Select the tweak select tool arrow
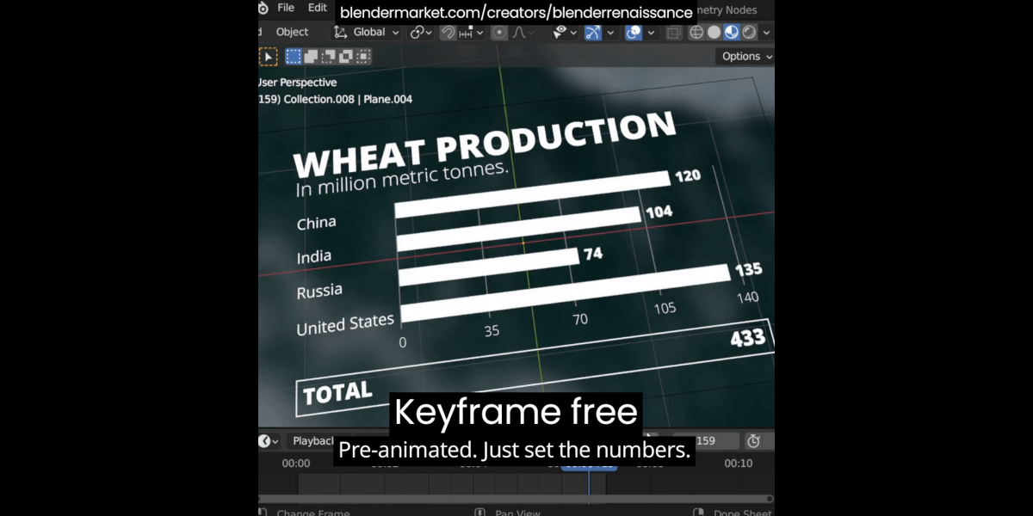This screenshot has height=516, width=1033. click(x=269, y=57)
